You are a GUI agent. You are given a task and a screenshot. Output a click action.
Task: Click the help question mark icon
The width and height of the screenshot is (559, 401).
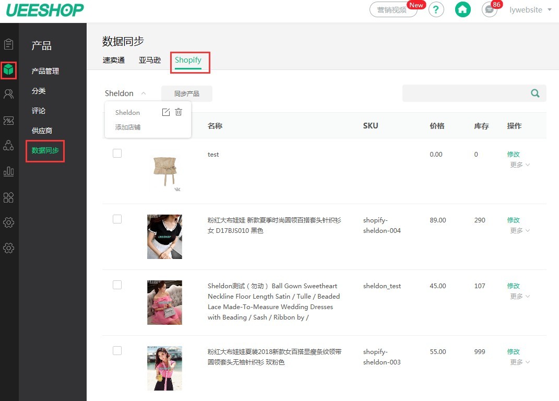[x=436, y=9]
